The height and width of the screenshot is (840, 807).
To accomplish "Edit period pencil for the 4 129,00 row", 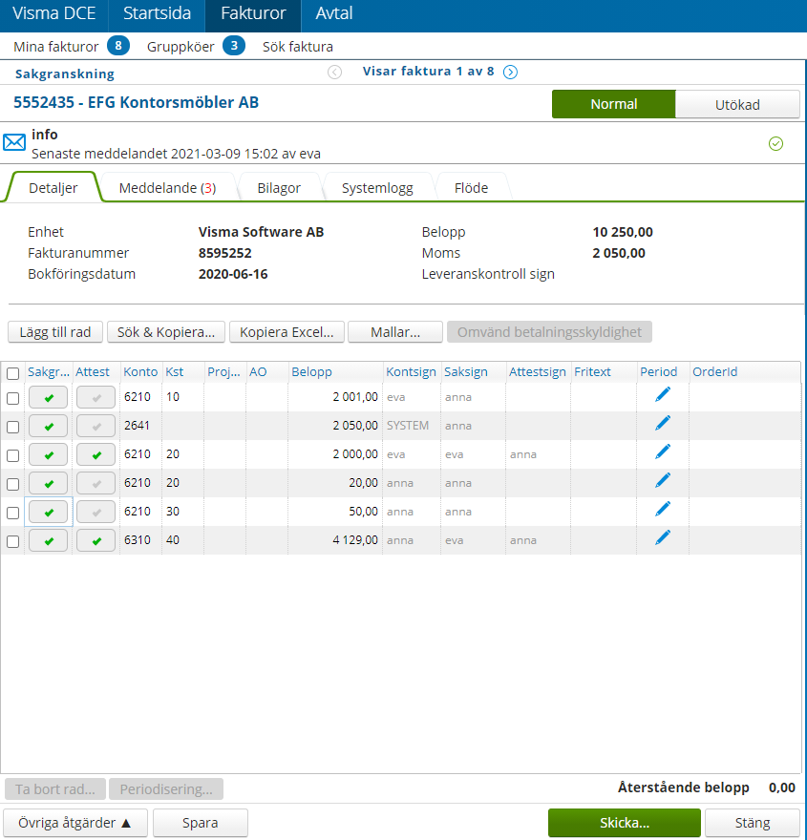I will [x=663, y=538].
